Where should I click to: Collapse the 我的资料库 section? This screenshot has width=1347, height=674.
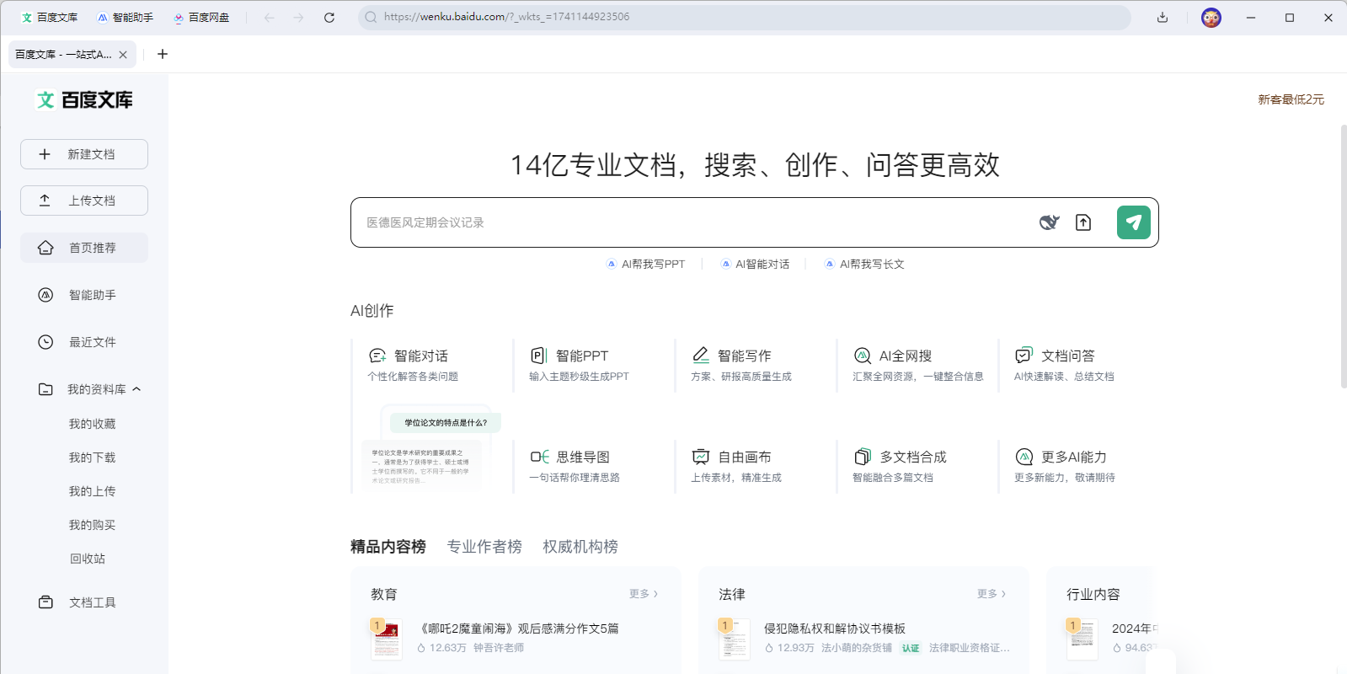(136, 389)
